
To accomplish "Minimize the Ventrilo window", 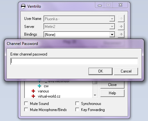I will (100, 5).
